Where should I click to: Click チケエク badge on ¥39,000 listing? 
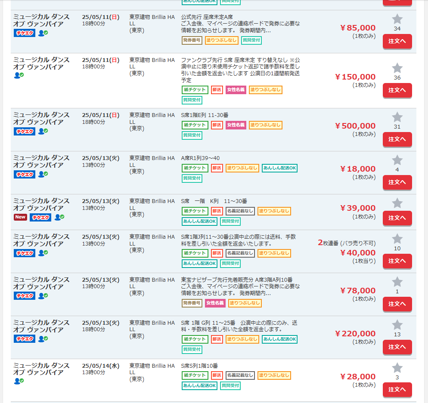[x=40, y=217]
